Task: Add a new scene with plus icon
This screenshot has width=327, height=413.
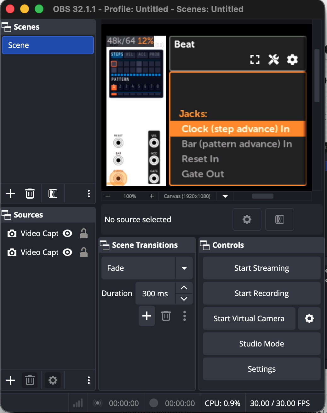Action: (x=11, y=194)
